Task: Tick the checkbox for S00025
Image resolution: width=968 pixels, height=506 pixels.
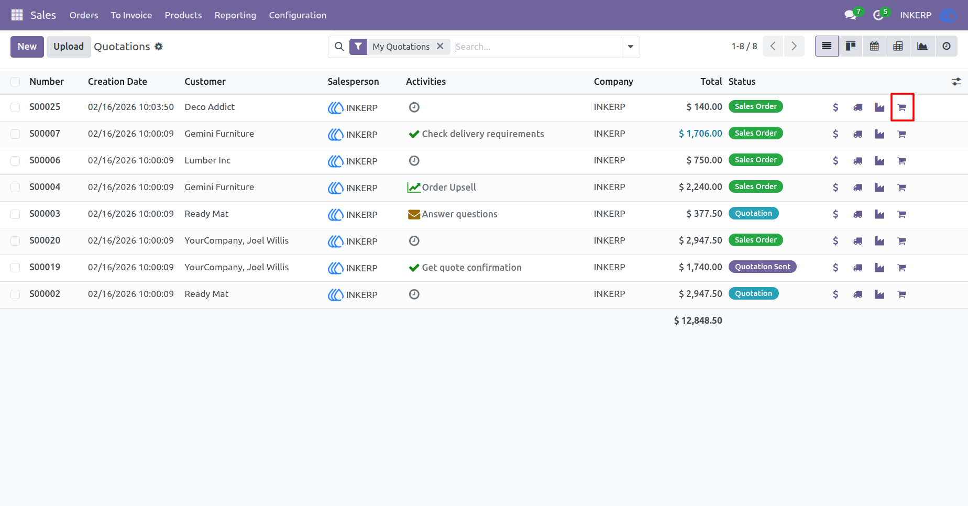Action: [x=15, y=107]
